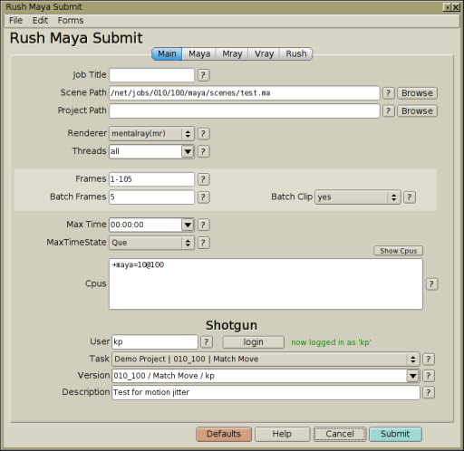Screen dimensions: 464x451
Task: Click the help icon beside Renderer
Action: coord(204,134)
